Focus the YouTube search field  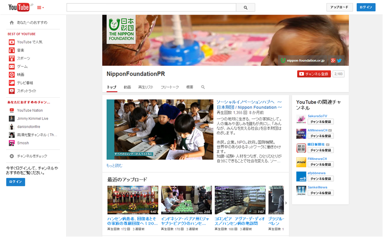pyautogui.click(x=151, y=7)
